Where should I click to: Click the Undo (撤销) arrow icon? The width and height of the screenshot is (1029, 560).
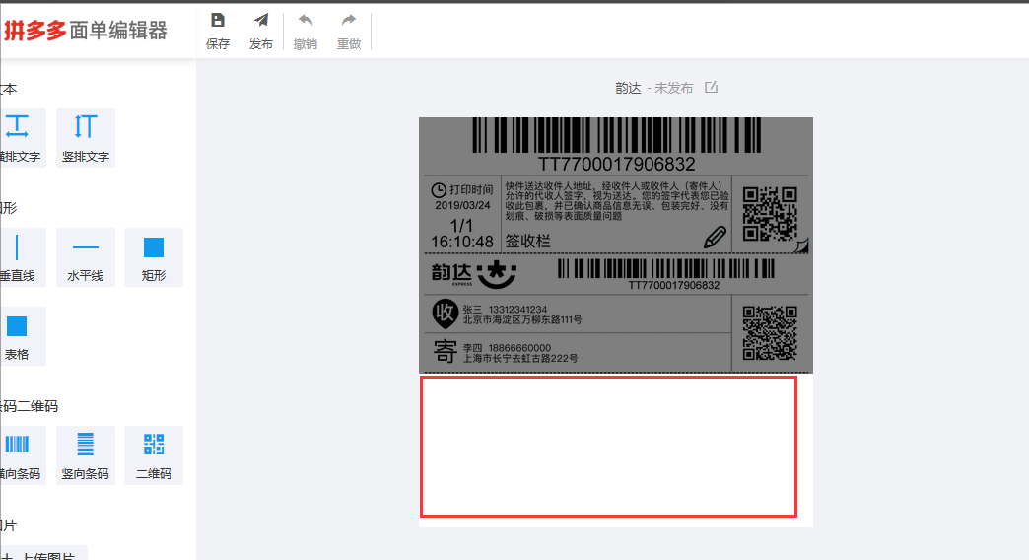pos(306,21)
